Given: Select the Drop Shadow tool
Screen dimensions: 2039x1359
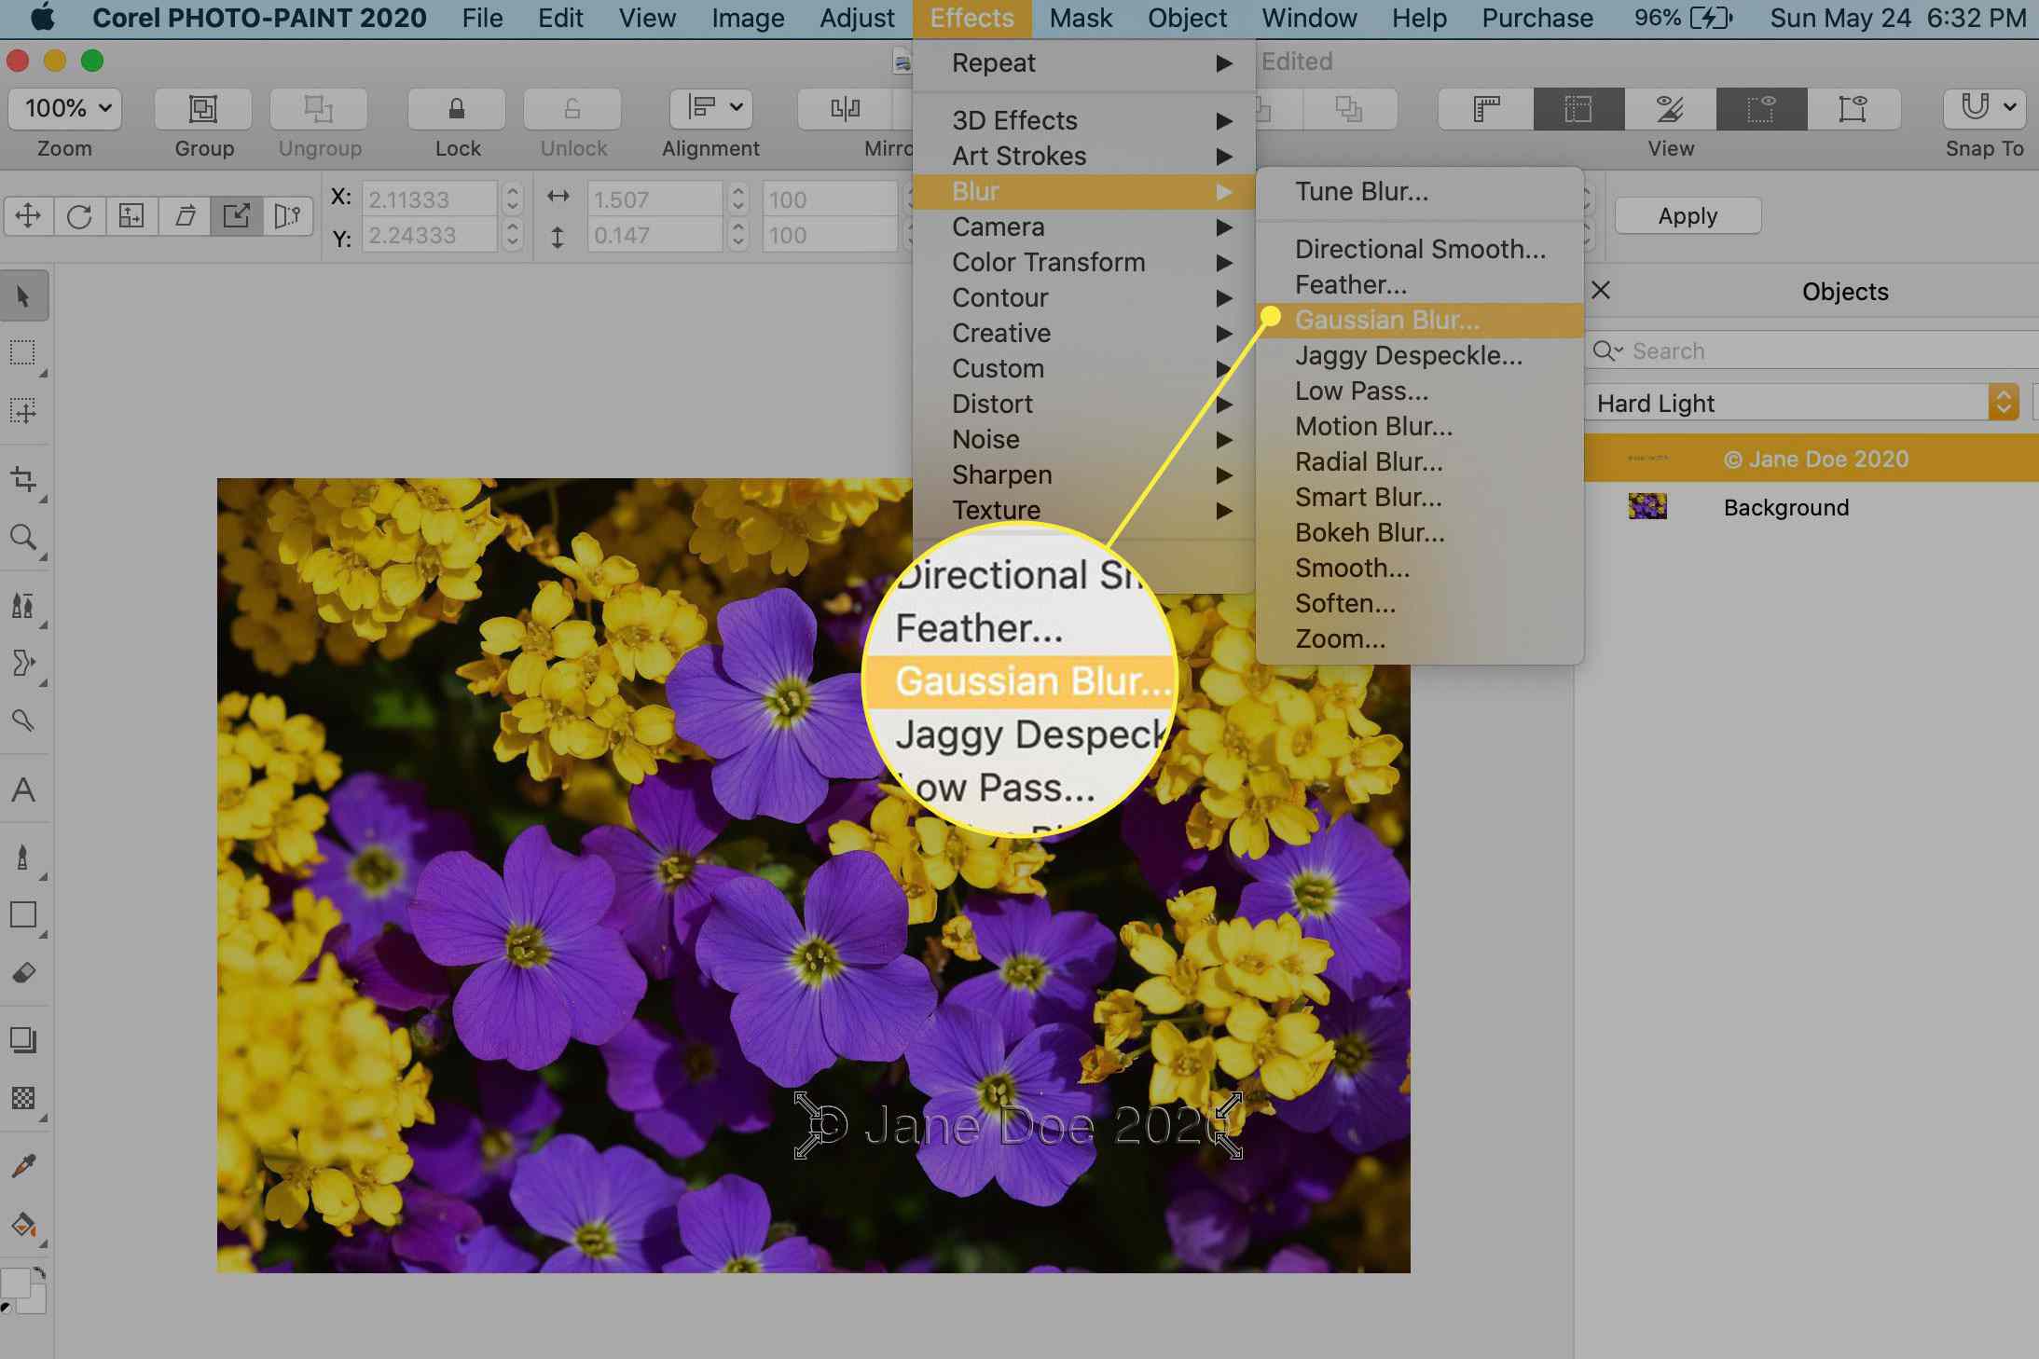Looking at the screenshot, I should 23,1039.
